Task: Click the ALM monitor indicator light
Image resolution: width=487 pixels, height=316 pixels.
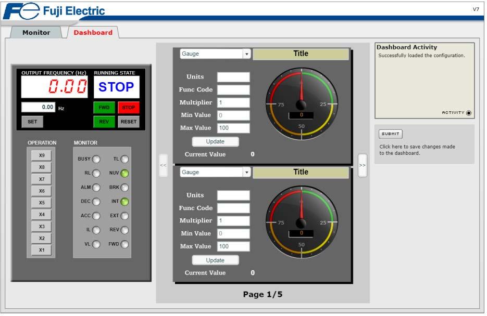Action: tap(96, 188)
